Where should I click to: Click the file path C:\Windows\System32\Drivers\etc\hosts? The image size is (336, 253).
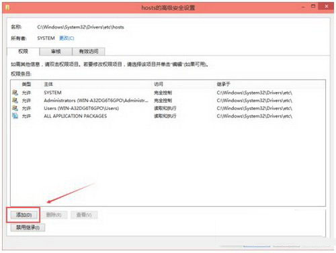(81, 28)
